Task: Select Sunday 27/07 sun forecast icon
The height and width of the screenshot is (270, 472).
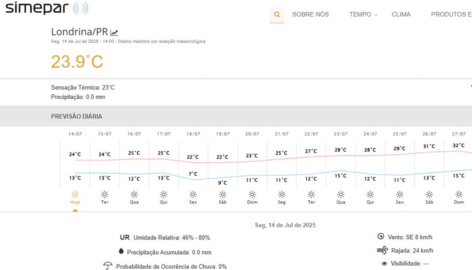Action: (x=459, y=195)
